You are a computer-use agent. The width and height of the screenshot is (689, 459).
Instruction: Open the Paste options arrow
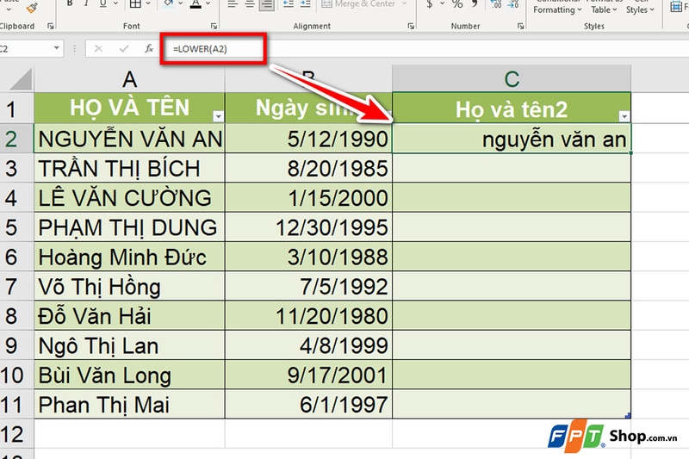tap(9, 8)
